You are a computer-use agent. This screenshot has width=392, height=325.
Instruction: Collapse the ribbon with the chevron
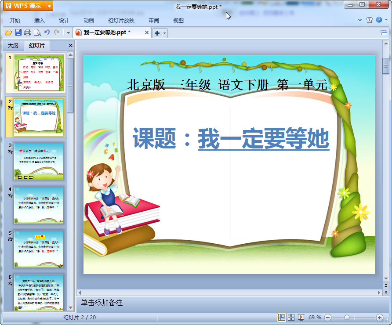click(x=360, y=20)
